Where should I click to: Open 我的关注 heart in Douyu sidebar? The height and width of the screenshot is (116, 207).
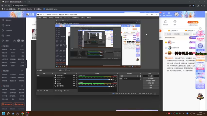3,20
